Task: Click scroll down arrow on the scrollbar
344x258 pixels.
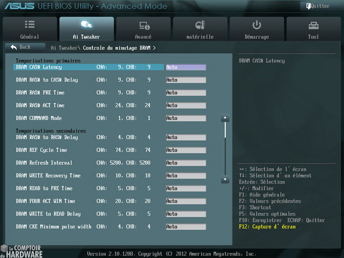Action: click(x=225, y=179)
